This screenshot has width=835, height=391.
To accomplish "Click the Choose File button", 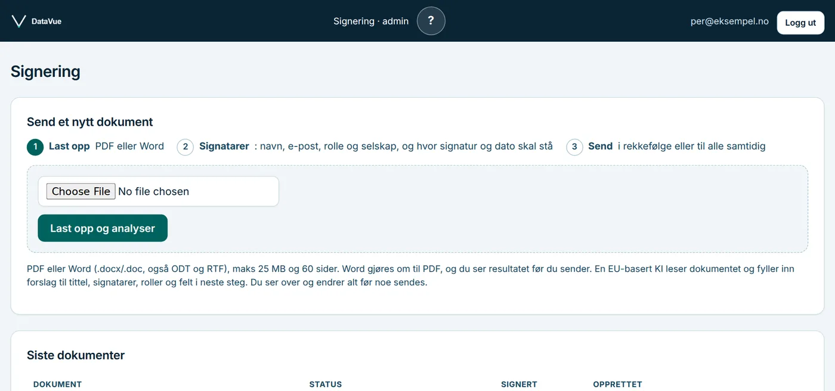I will point(81,191).
